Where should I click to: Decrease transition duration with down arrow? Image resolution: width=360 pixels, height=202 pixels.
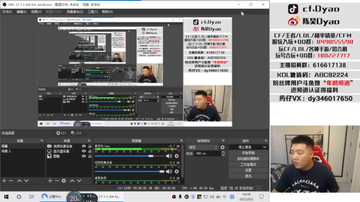(223, 155)
